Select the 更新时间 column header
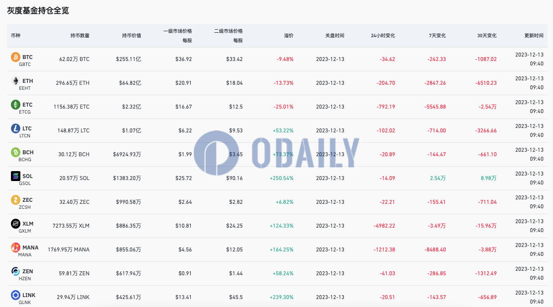The width and height of the screenshot is (553, 307). (x=534, y=36)
